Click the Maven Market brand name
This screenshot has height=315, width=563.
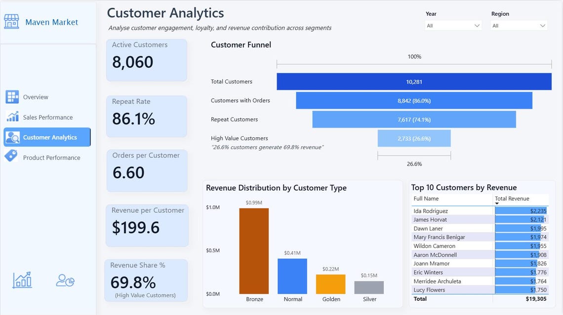coord(52,22)
